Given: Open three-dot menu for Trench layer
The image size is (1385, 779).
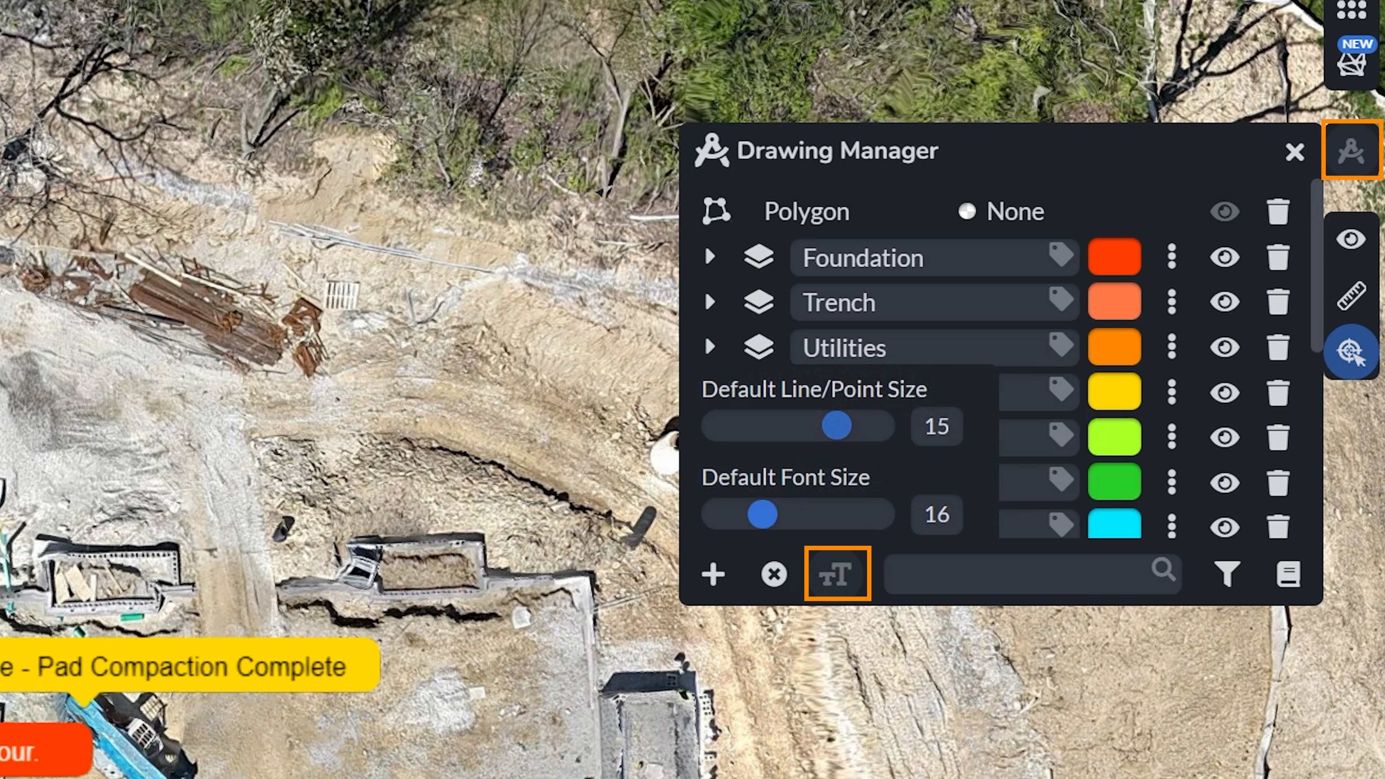Looking at the screenshot, I should tap(1171, 302).
